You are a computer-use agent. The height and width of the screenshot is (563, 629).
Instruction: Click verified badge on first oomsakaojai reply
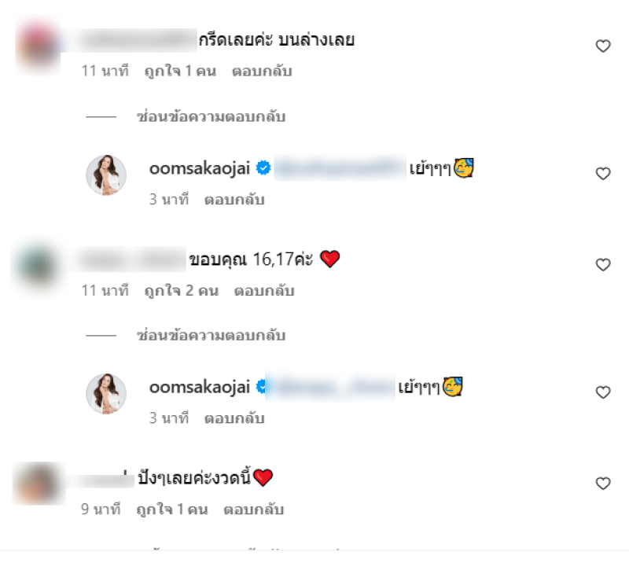pyautogui.click(x=263, y=167)
